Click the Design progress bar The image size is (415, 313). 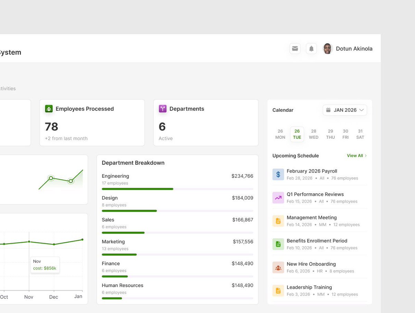[x=177, y=211]
